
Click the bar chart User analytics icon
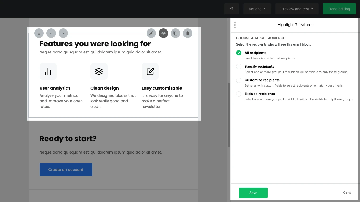click(x=48, y=71)
